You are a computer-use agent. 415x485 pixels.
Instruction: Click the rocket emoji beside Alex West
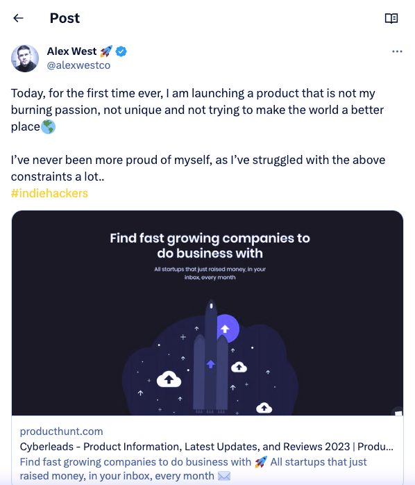[x=106, y=51]
